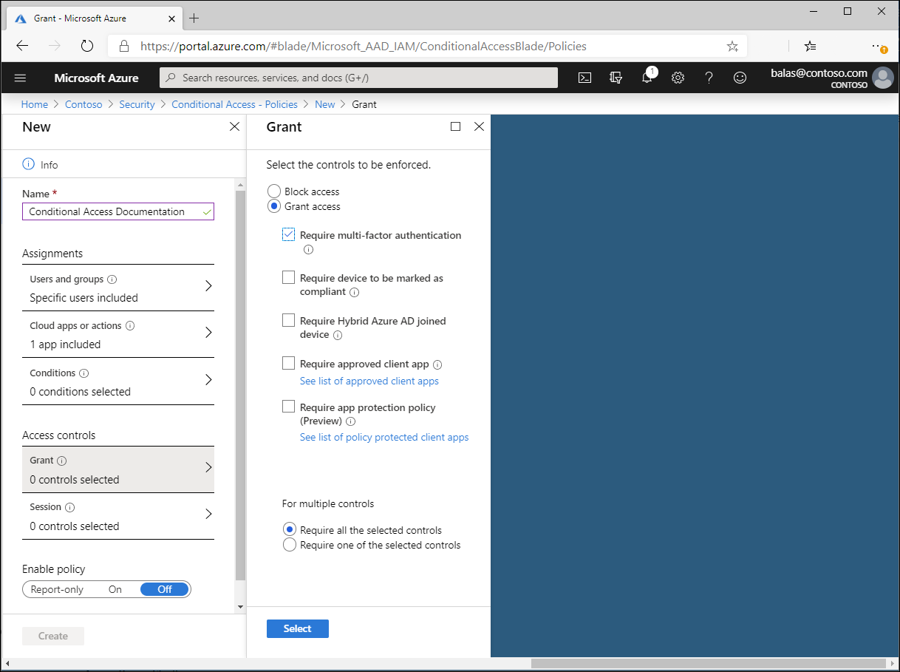Open the Azure portal hamburger menu
This screenshot has height=672, width=900.
click(x=20, y=78)
